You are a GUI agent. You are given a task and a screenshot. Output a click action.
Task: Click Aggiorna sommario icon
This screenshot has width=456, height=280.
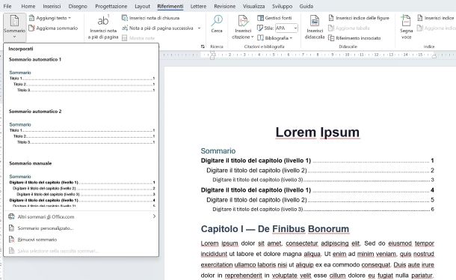(x=31, y=28)
